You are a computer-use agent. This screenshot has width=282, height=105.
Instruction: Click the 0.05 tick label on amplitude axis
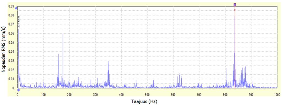(11, 42)
